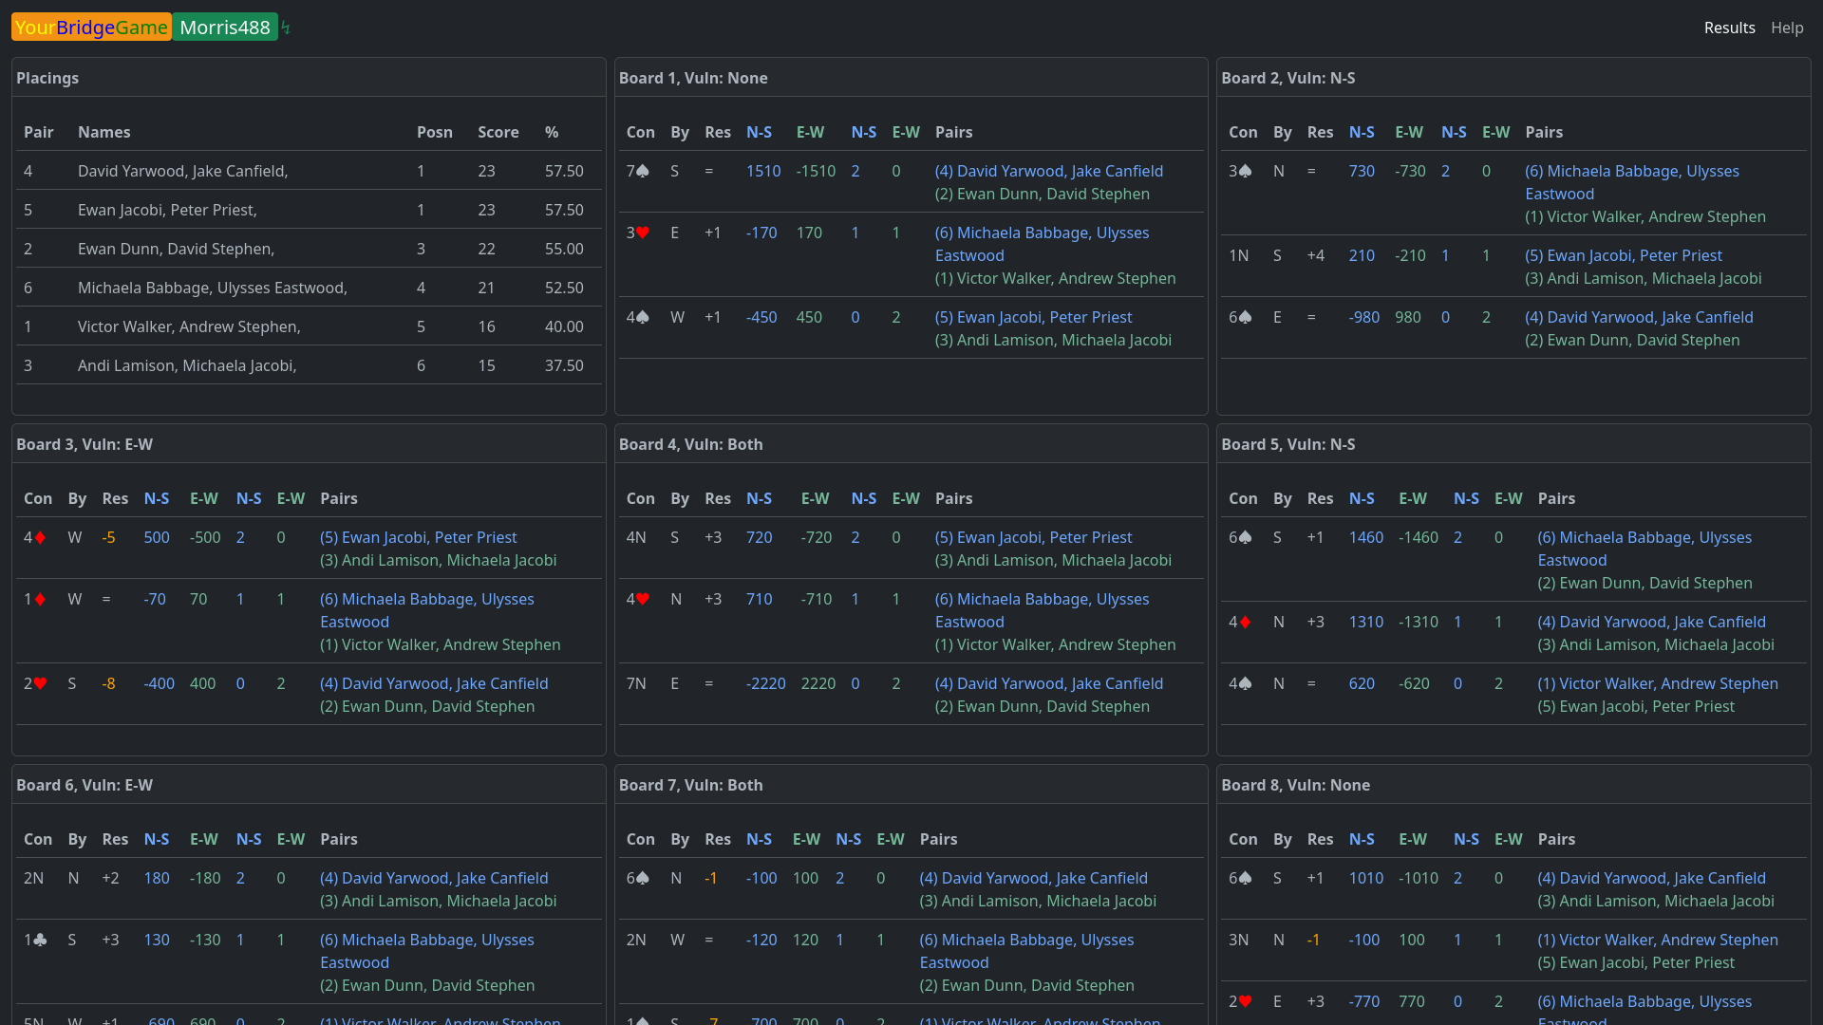Open the Results menu item

point(1729,28)
